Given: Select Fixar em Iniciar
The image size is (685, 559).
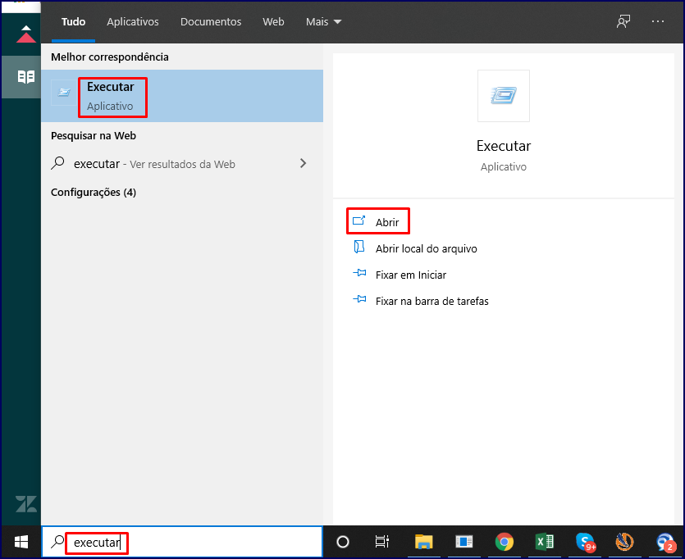Looking at the screenshot, I should 411,275.
